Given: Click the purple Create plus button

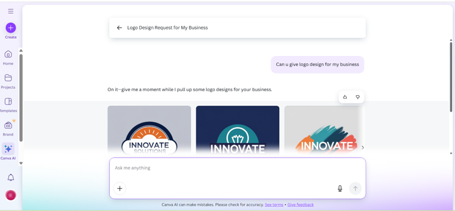Looking at the screenshot, I should tap(11, 28).
